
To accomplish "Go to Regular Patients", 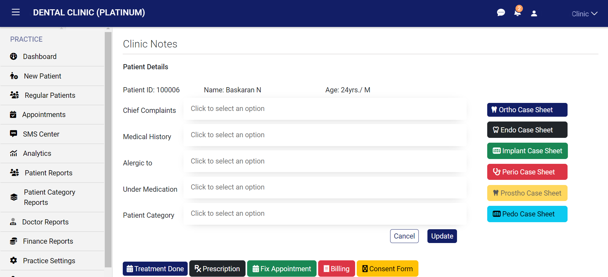I will (x=50, y=95).
